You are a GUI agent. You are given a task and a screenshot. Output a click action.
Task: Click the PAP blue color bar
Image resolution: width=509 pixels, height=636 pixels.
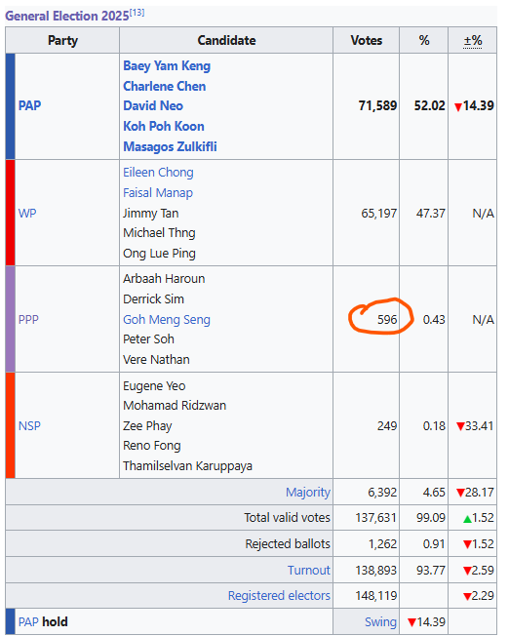pyautogui.click(x=10, y=106)
